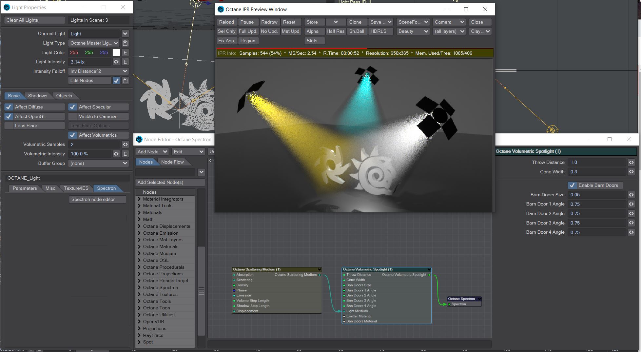641x352 pixels.
Task: Click the Octane logo in Light Properties title
Action: point(7,7)
